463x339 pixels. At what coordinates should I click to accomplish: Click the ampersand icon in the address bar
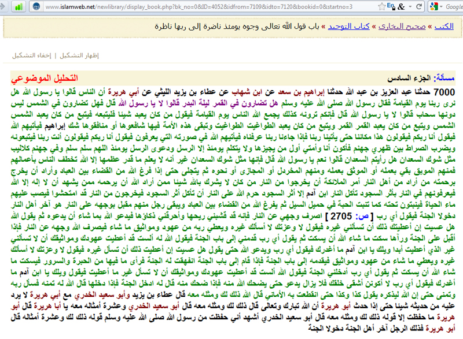coord(401,6)
